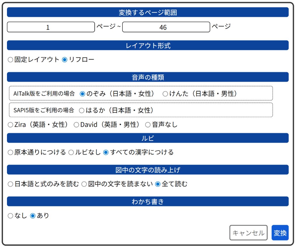Choose the ルビなし option
The height and width of the screenshot is (246, 295).
click(71, 152)
